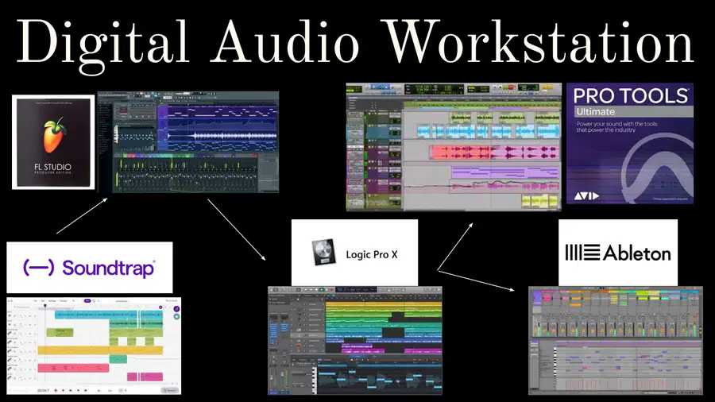
Task: Click the Logic Pro X platinum disc icon
Action: (x=324, y=252)
